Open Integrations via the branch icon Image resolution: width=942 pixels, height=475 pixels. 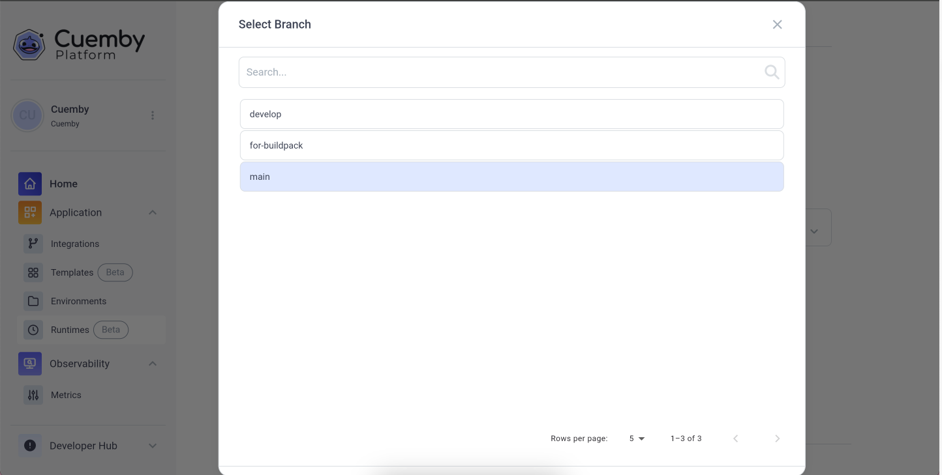33,244
